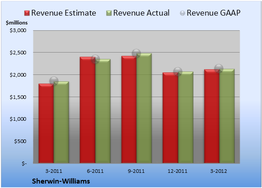The image size is (262, 188).
Task: Select the red estimate bar for 9-2011
Action: click(x=129, y=110)
